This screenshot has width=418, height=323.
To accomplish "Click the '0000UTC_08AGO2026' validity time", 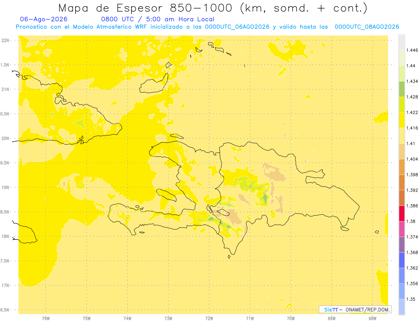I will click(367, 27).
